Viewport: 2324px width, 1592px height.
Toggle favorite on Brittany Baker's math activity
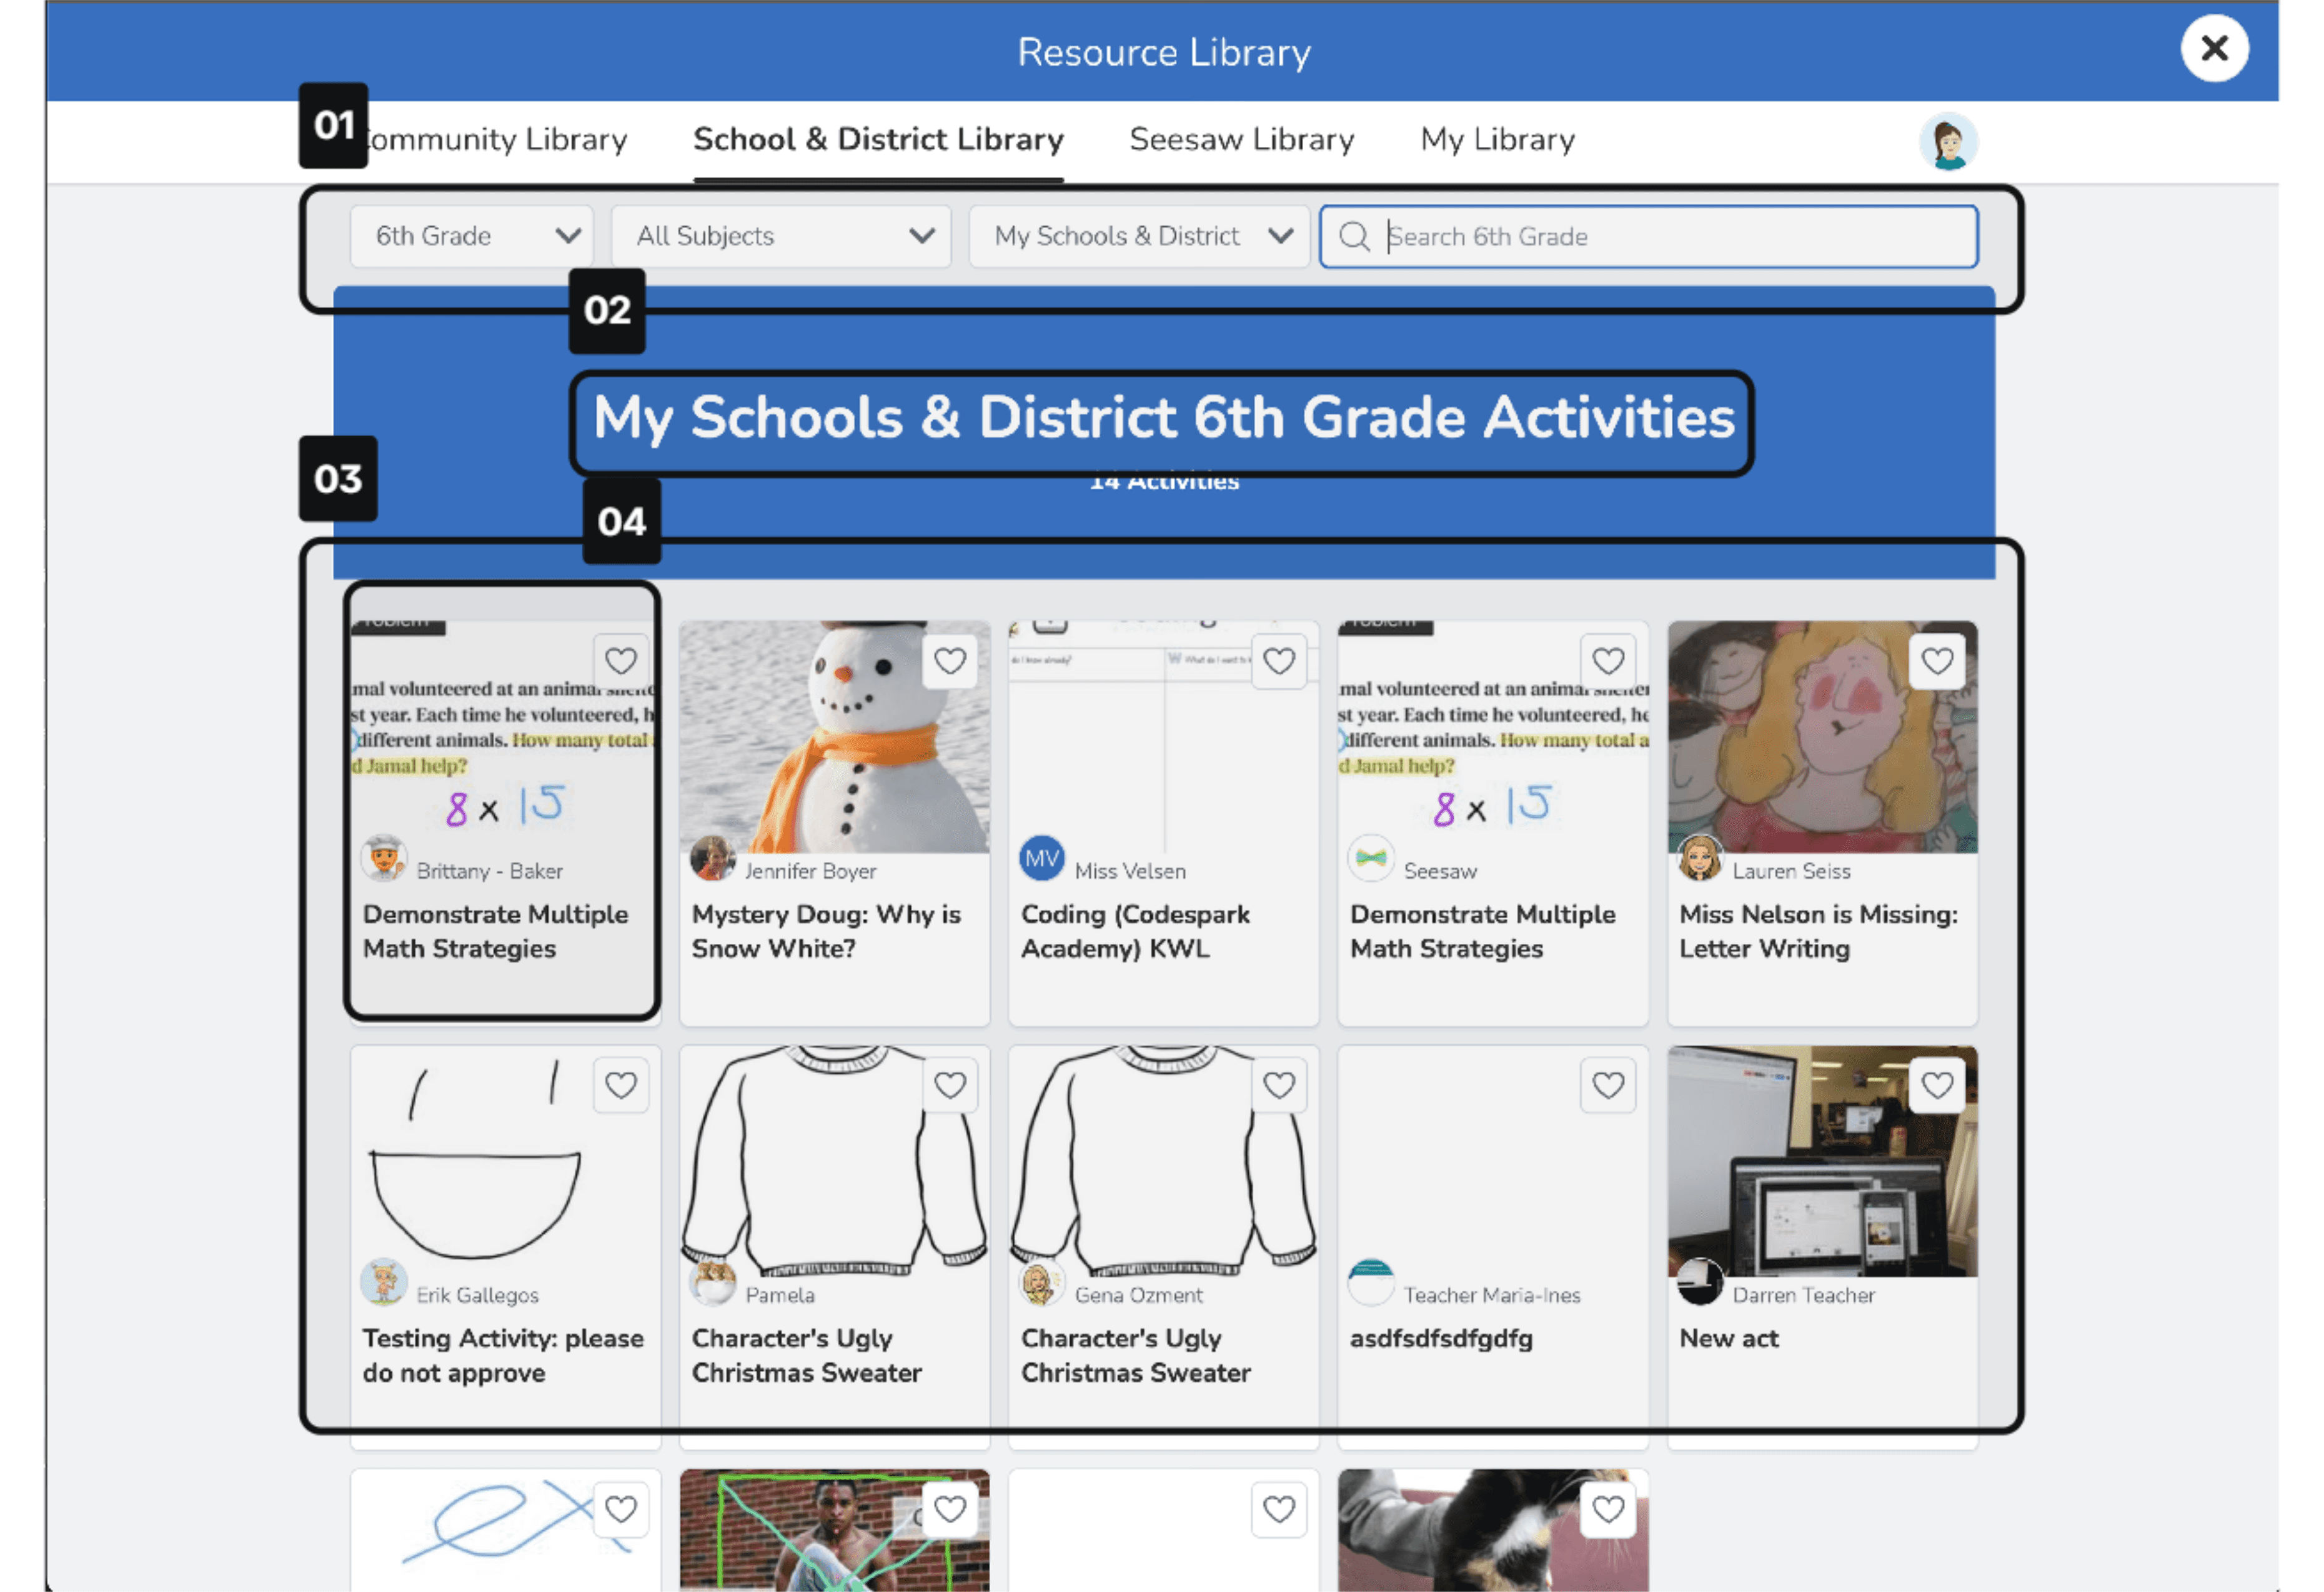coord(620,661)
